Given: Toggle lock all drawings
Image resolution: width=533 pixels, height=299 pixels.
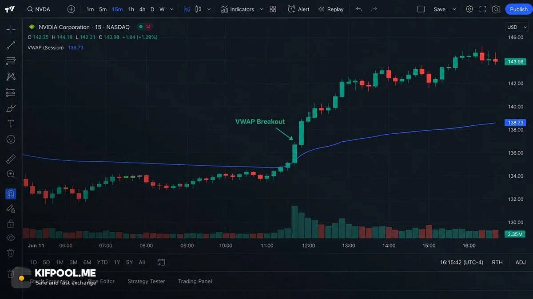Looking at the screenshot, I should [11, 223].
